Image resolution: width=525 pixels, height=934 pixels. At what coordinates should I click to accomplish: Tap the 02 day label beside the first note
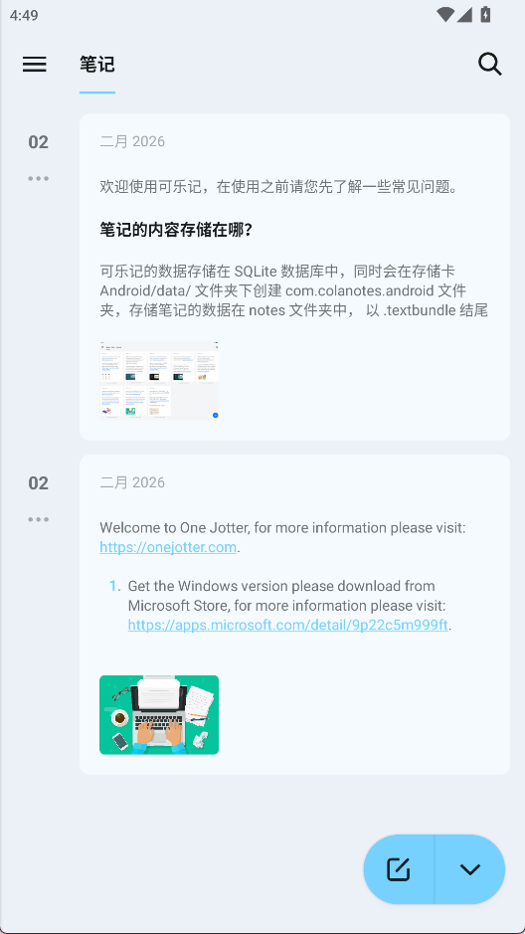(x=38, y=142)
